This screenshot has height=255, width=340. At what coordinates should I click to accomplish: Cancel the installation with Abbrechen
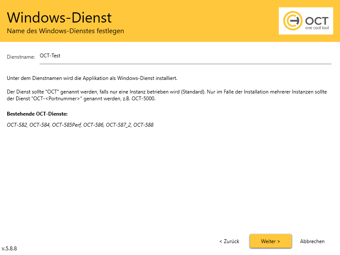click(312, 241)
